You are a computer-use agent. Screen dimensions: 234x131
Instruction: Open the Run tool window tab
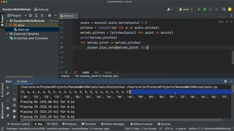pyautogui.click(x=39, y=124)
